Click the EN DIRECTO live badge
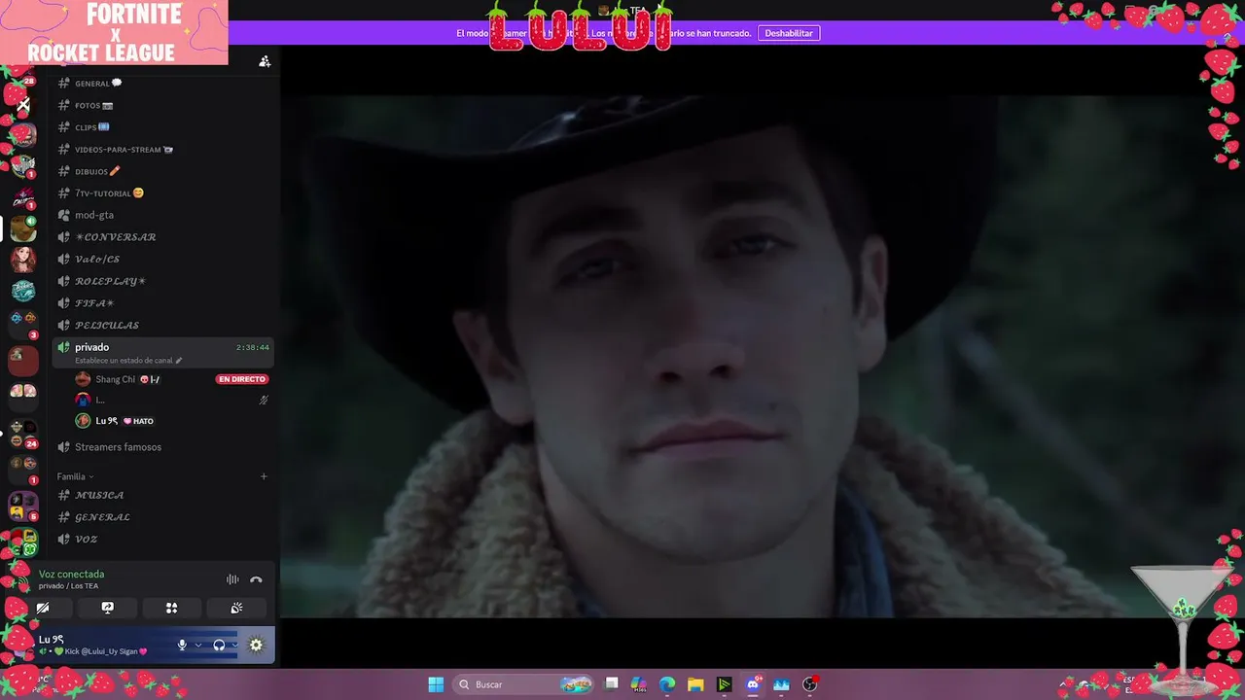 click(x=242, y=379)
